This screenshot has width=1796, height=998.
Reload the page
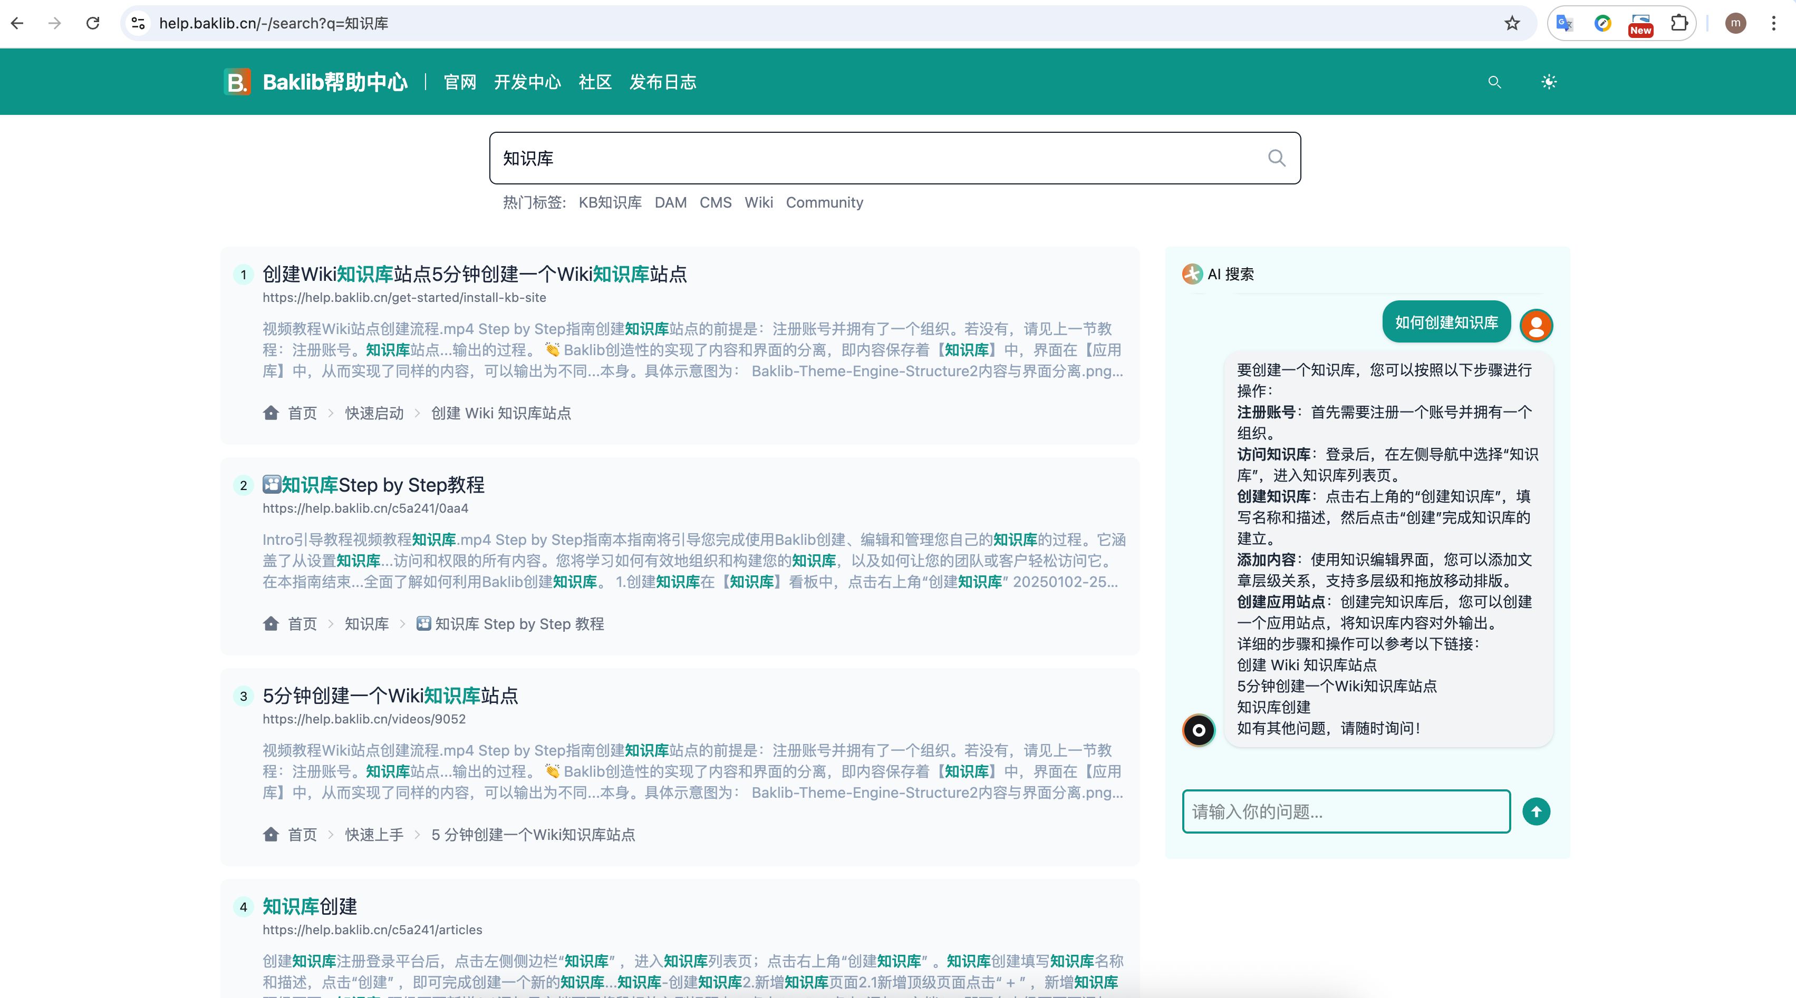pyautogui.click(x=93, y=24)
